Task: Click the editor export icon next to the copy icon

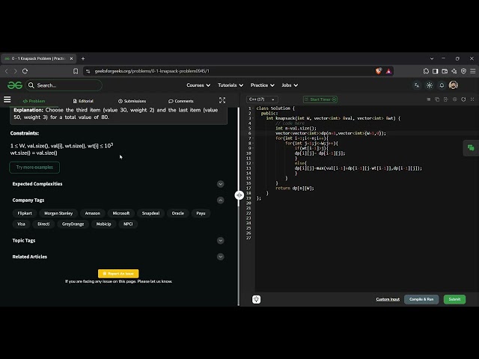Action: click(x=446, y=99)
